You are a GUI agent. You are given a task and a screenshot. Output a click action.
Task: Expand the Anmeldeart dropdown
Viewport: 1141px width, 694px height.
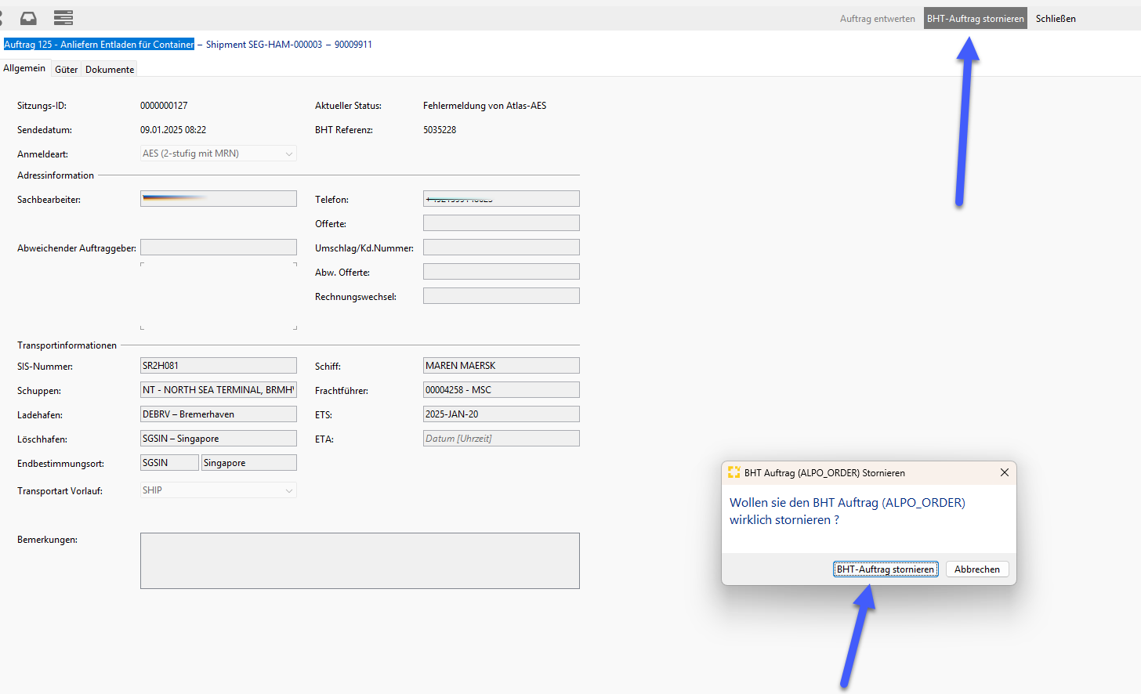click(219, 154)
